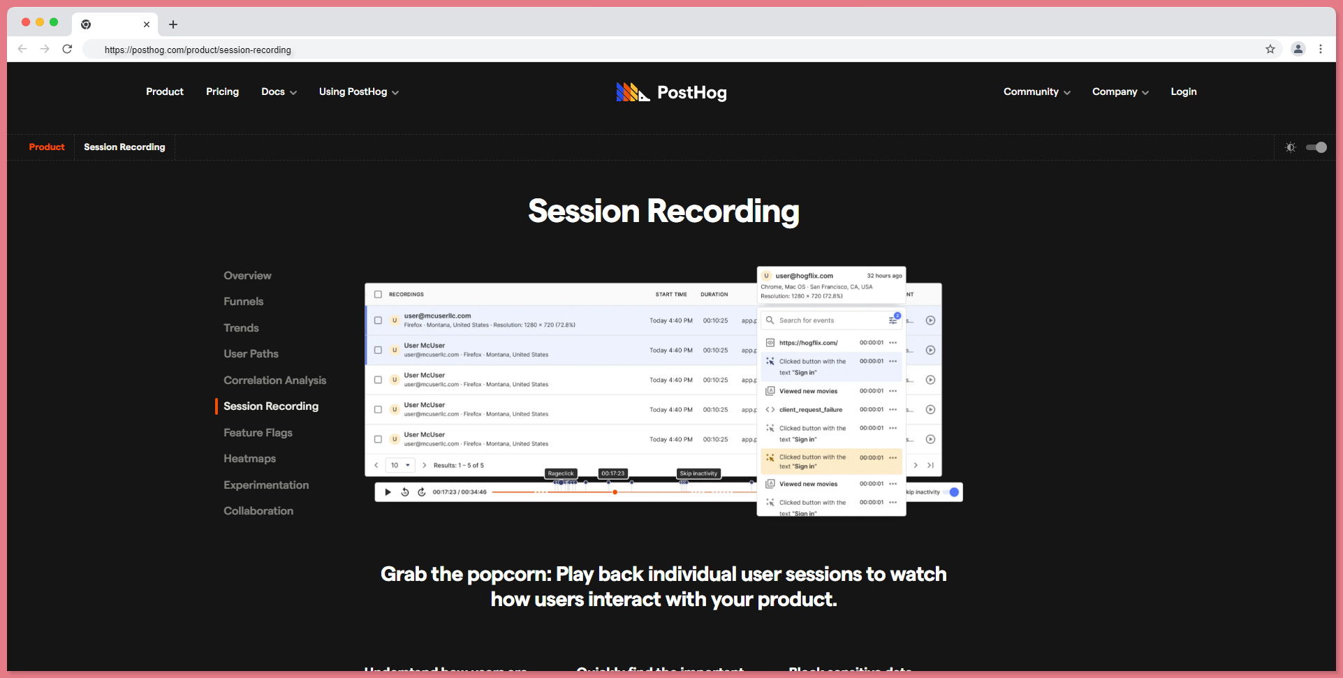Click the skip forward icon in the player

pyautogui.click(x=422, y=492)
